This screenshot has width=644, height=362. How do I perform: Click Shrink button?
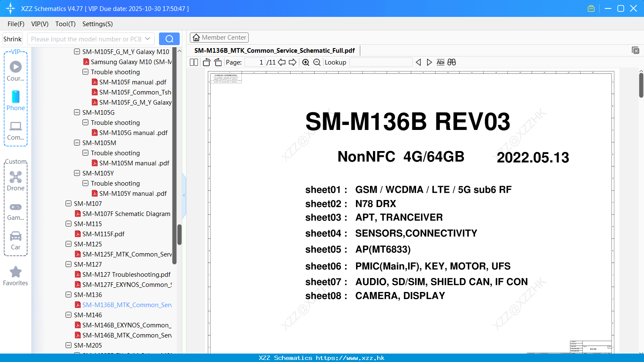coord(13,39)
